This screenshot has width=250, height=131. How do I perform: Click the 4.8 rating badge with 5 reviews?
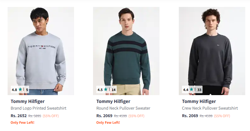[x=20, y=89]
